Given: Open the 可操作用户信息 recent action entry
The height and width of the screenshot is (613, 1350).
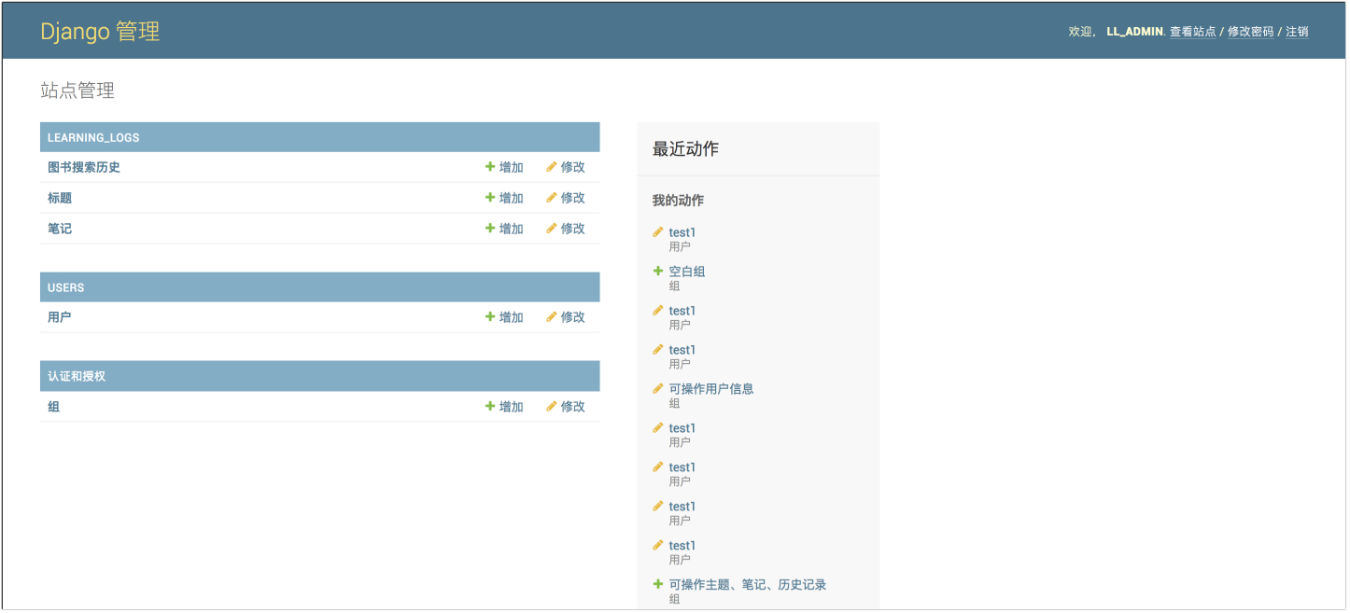Looking at the screenshot, I should [711, 389].
